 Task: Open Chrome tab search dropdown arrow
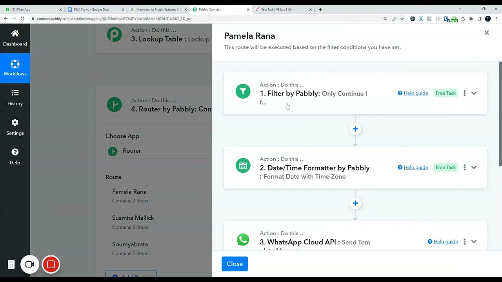[460, 9]
